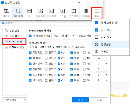
Task: Toggle 스크롤캡처 shortcut enable checkbox
Action: [x=30, y=75]
